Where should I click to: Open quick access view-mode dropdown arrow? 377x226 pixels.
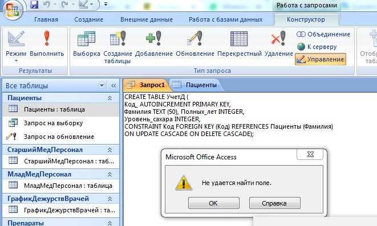pyautogui.click(x=91, y=5)
